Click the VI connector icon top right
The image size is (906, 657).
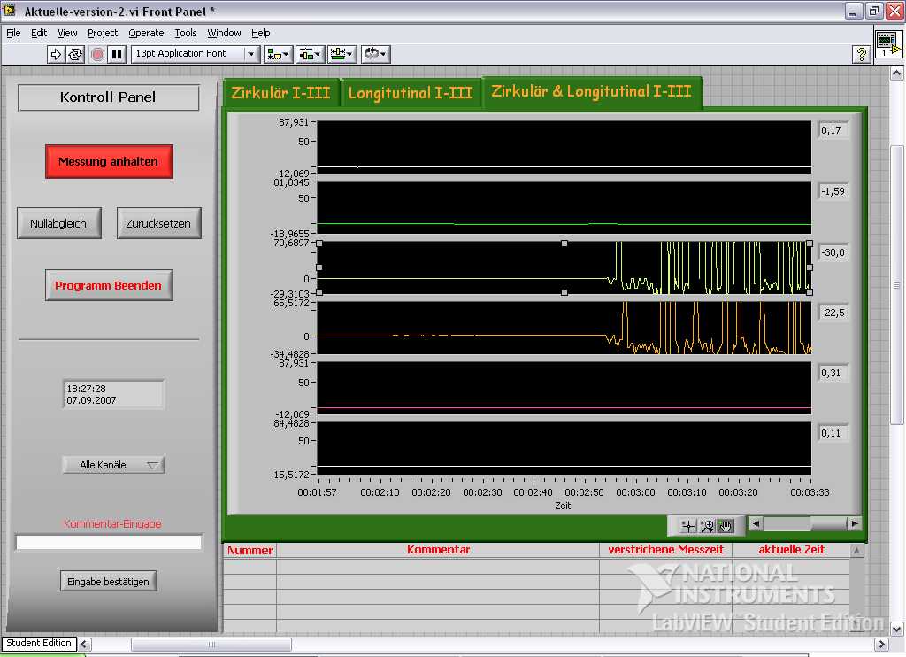pyautogui.click(x=887, y=44)
